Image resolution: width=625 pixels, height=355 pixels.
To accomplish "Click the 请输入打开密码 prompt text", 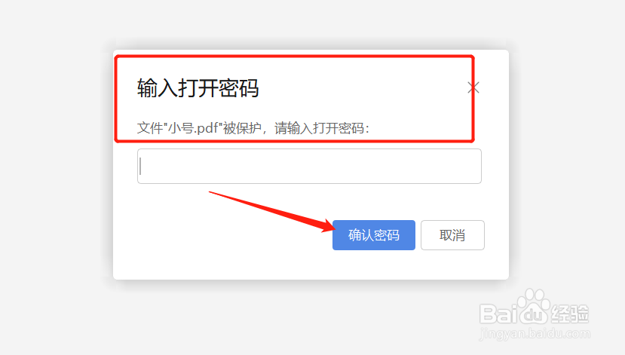I will coord(319,128).
